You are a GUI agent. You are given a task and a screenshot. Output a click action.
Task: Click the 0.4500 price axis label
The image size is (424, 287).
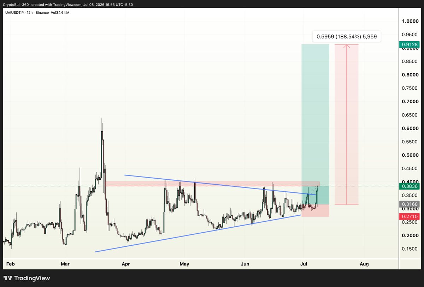(x=410, y=168)
